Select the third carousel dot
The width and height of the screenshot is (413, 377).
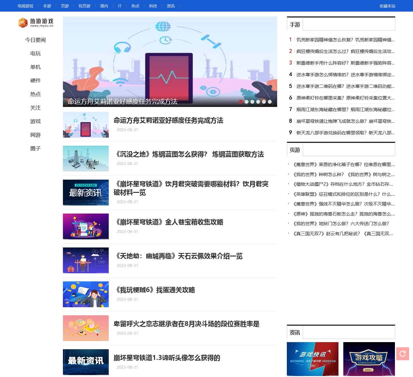pyautogui.click(x=252, y=101)
